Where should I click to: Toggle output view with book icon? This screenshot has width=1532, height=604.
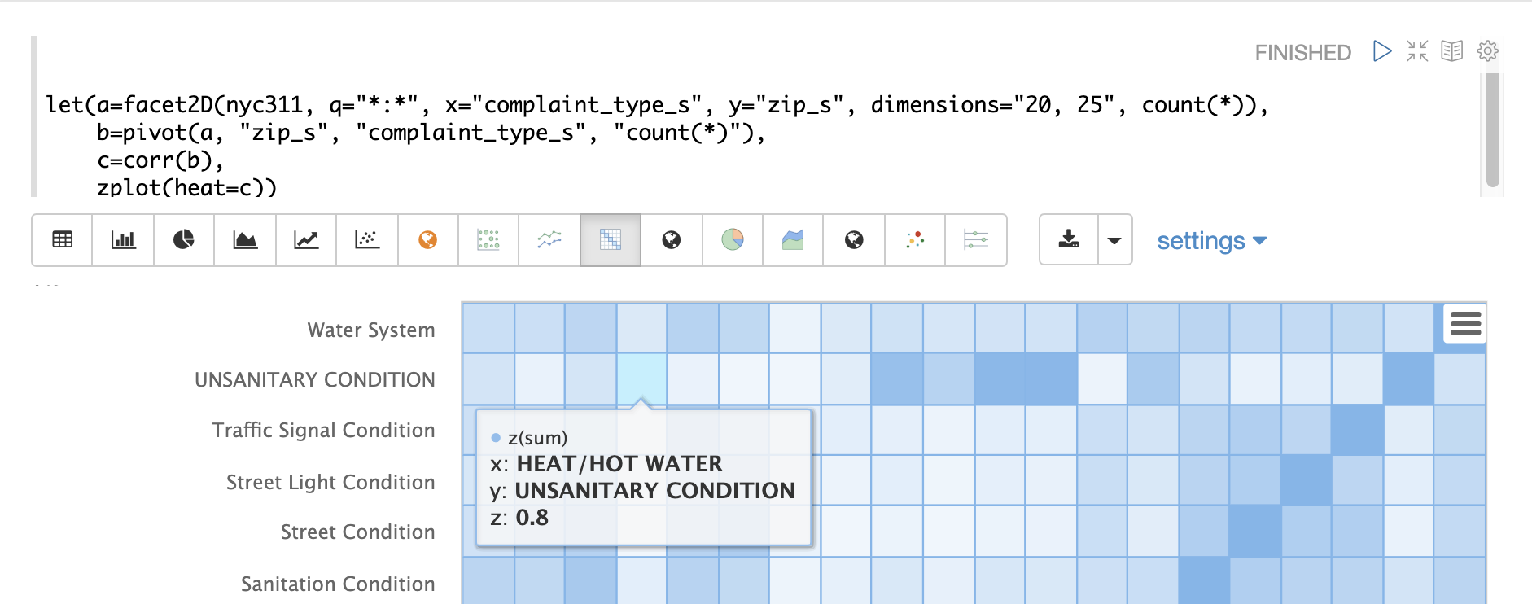point(1452,51)
